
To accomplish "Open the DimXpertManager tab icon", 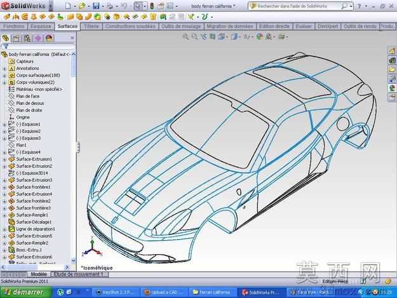I will (38, 38).
